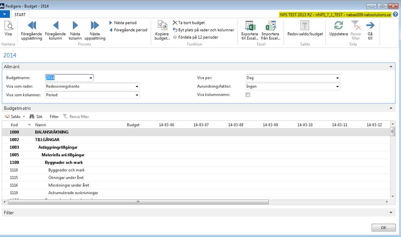Click the 14-03-06 column header
The width and height of the screenshot is (401, 237).
tap(167, 125)
